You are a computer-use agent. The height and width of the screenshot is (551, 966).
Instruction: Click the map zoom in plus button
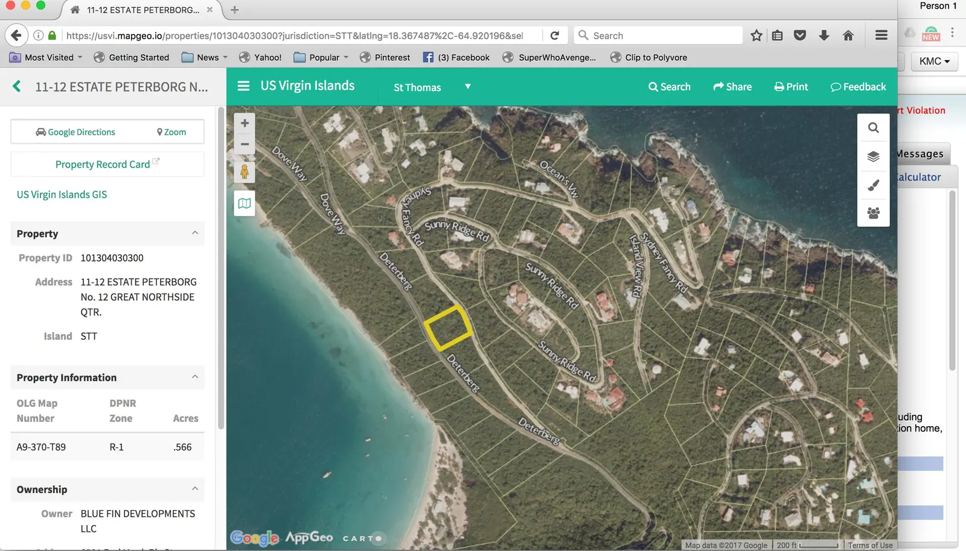(245, 124)
